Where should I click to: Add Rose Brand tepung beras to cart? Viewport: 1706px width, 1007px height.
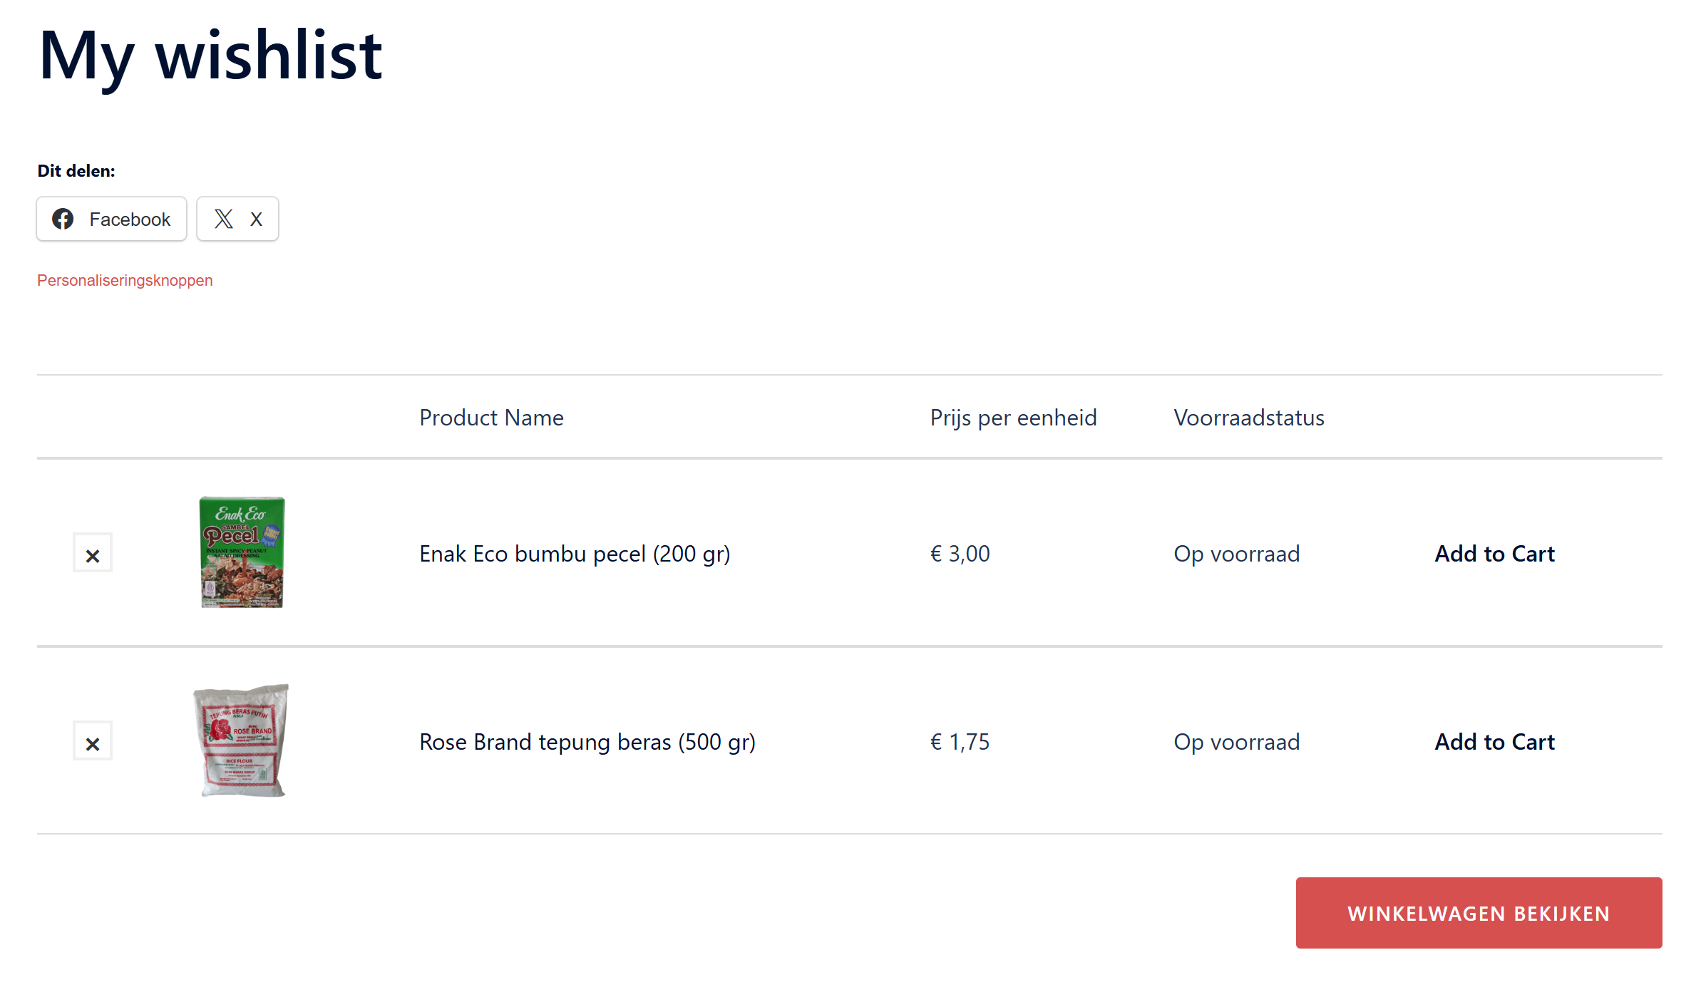1494,742
